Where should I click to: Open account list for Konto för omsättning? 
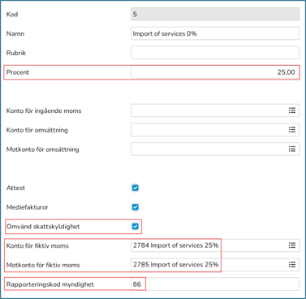tap(292, 129)
